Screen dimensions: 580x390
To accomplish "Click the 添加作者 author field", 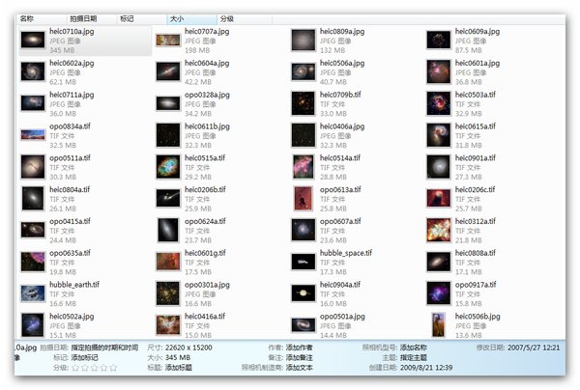I will (x=300, y=348).
